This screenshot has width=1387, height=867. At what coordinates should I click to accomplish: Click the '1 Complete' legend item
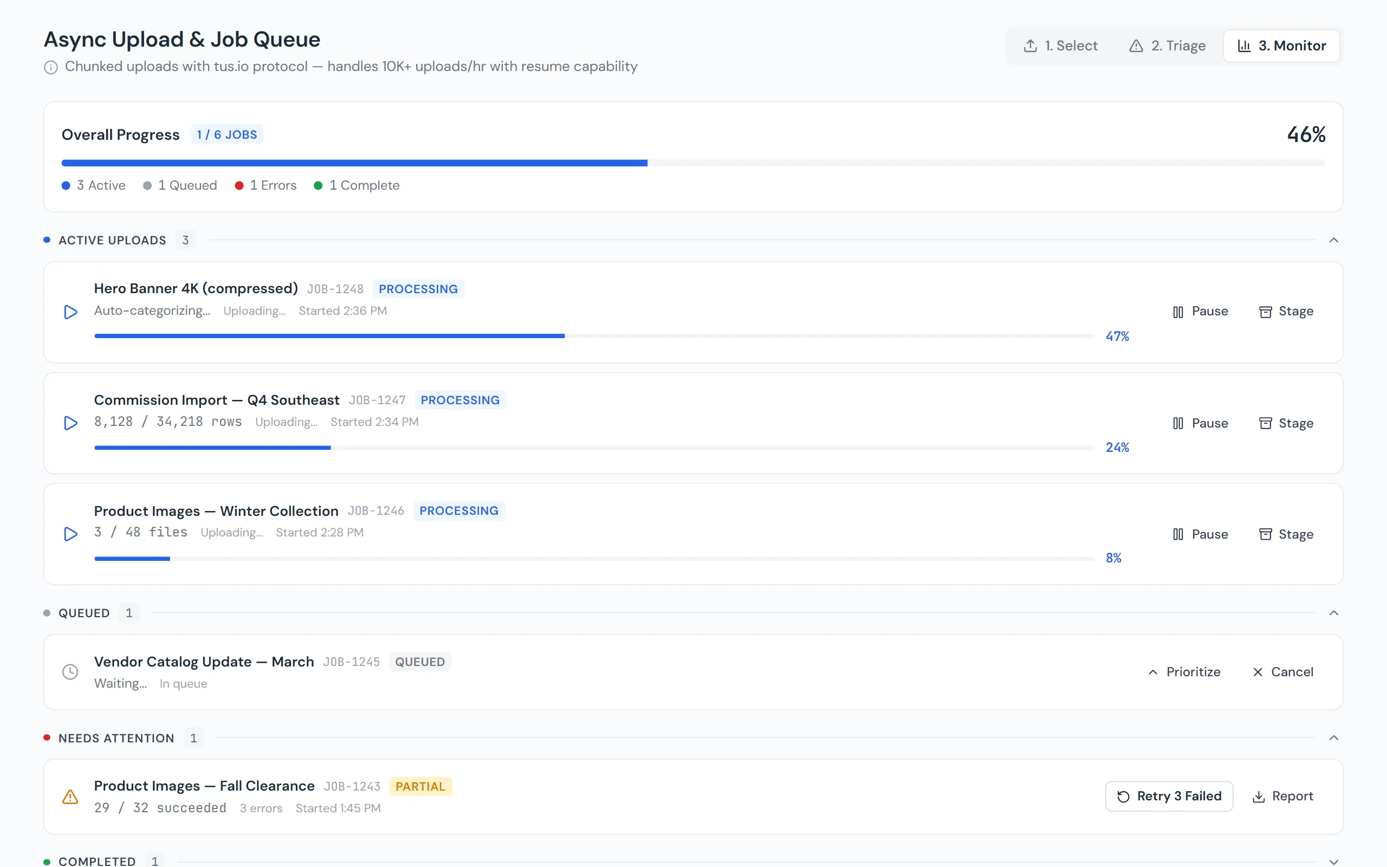357,185
